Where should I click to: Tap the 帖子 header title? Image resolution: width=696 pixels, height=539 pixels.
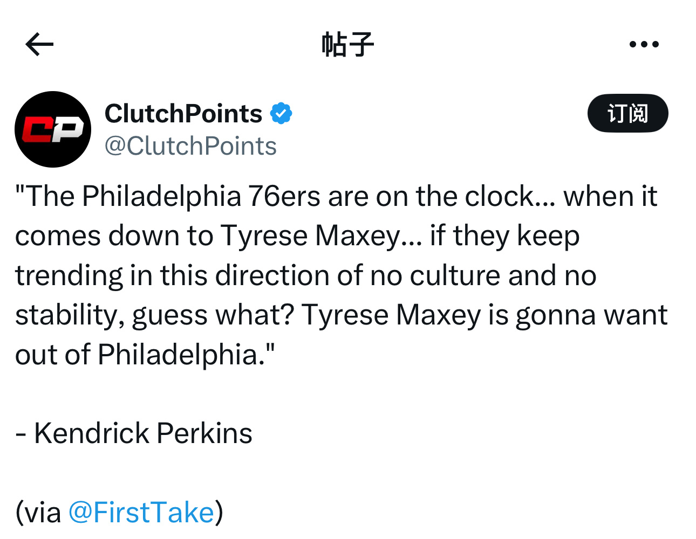coord(348,44)
